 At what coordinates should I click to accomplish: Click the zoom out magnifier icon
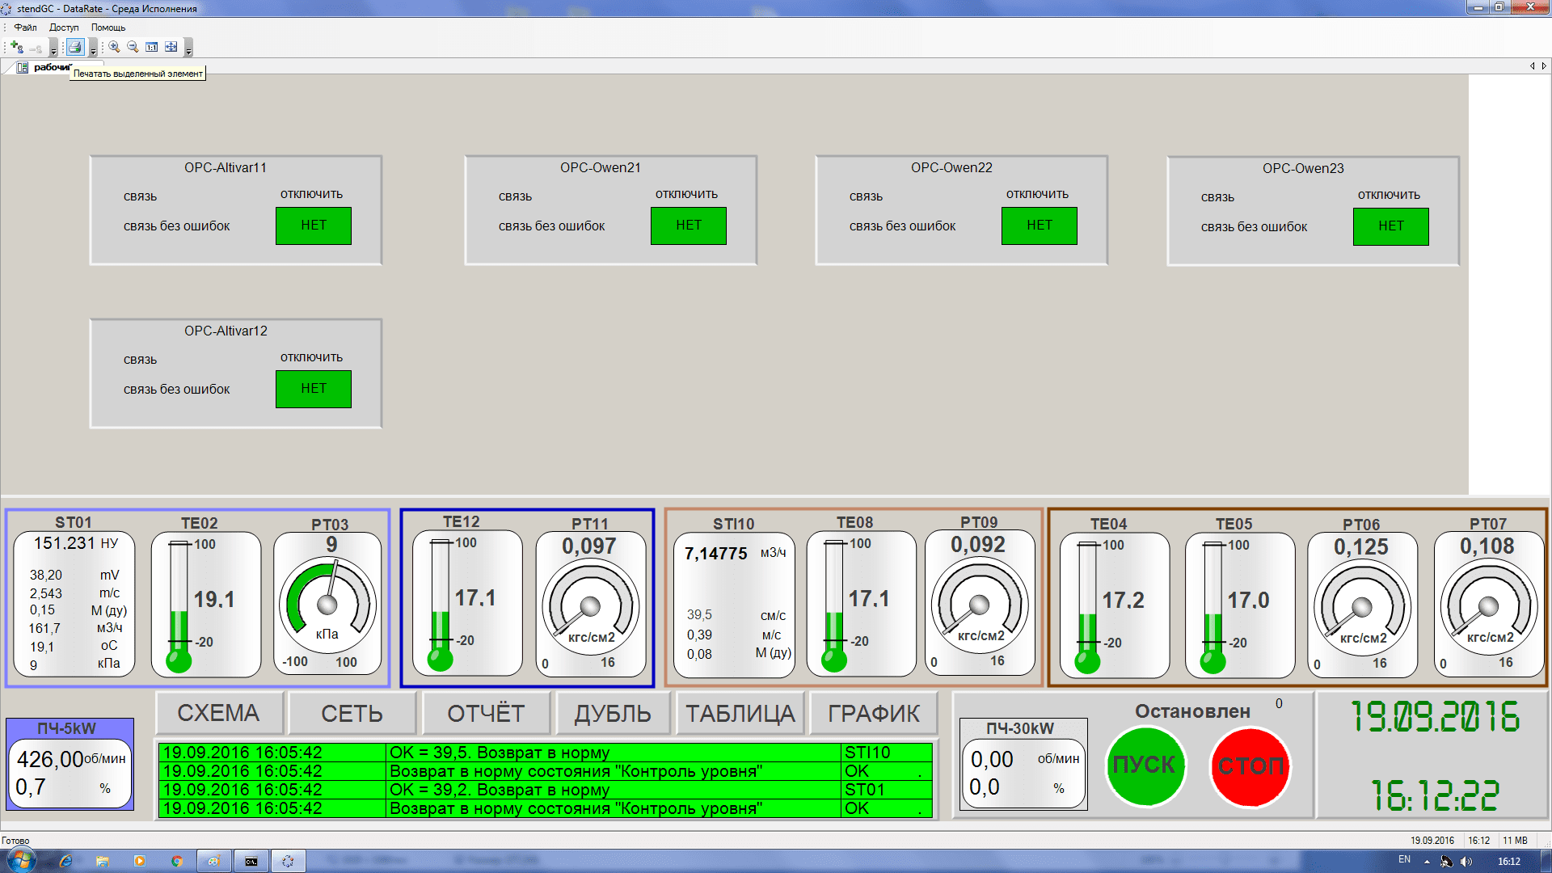(133, 47)
